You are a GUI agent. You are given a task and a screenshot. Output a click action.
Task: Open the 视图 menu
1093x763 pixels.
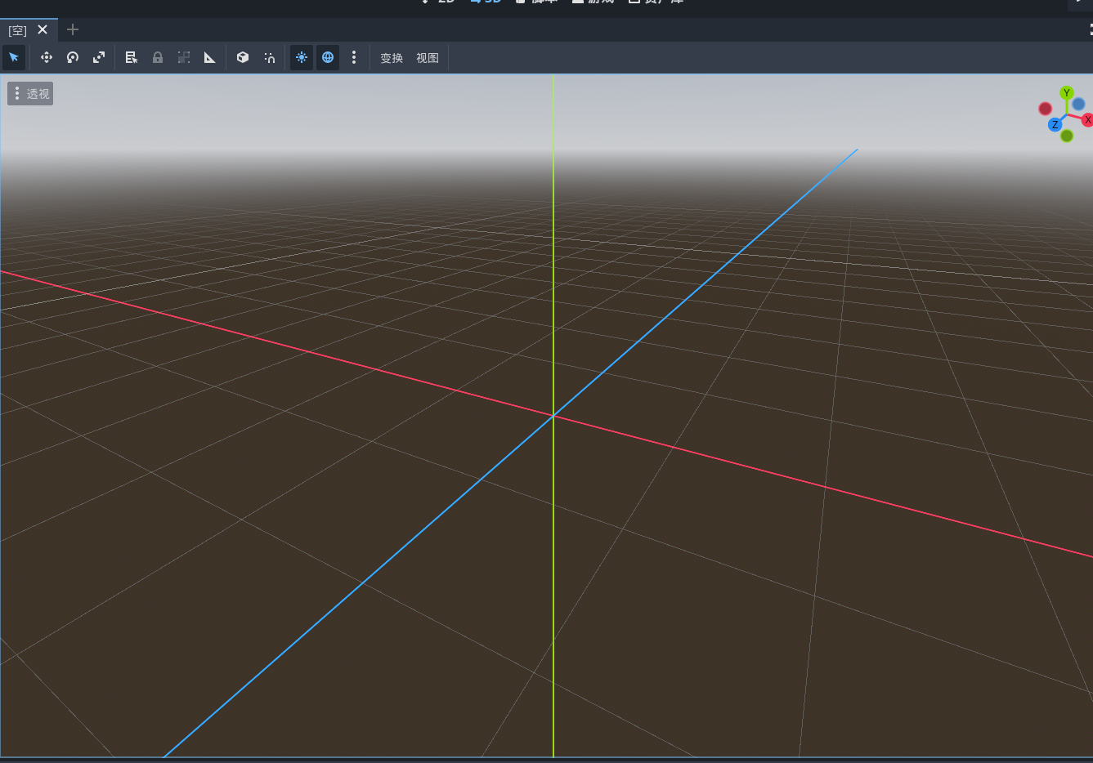tap(428, 58)
